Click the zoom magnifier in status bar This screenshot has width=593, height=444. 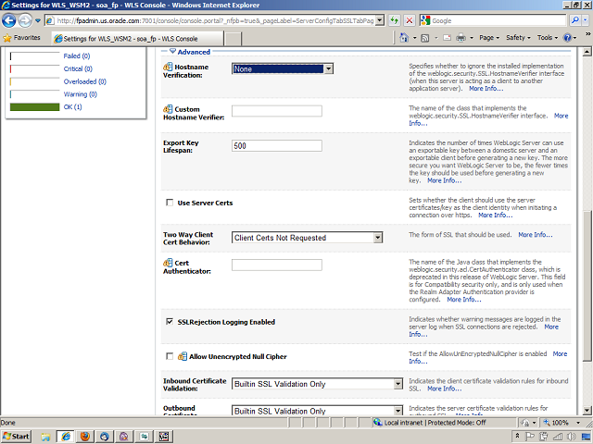coord(547,423)
